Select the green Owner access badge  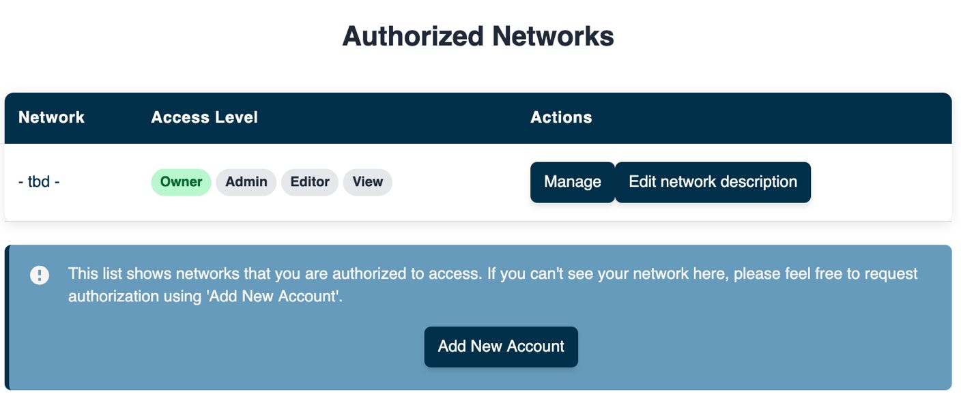[181, 182]
